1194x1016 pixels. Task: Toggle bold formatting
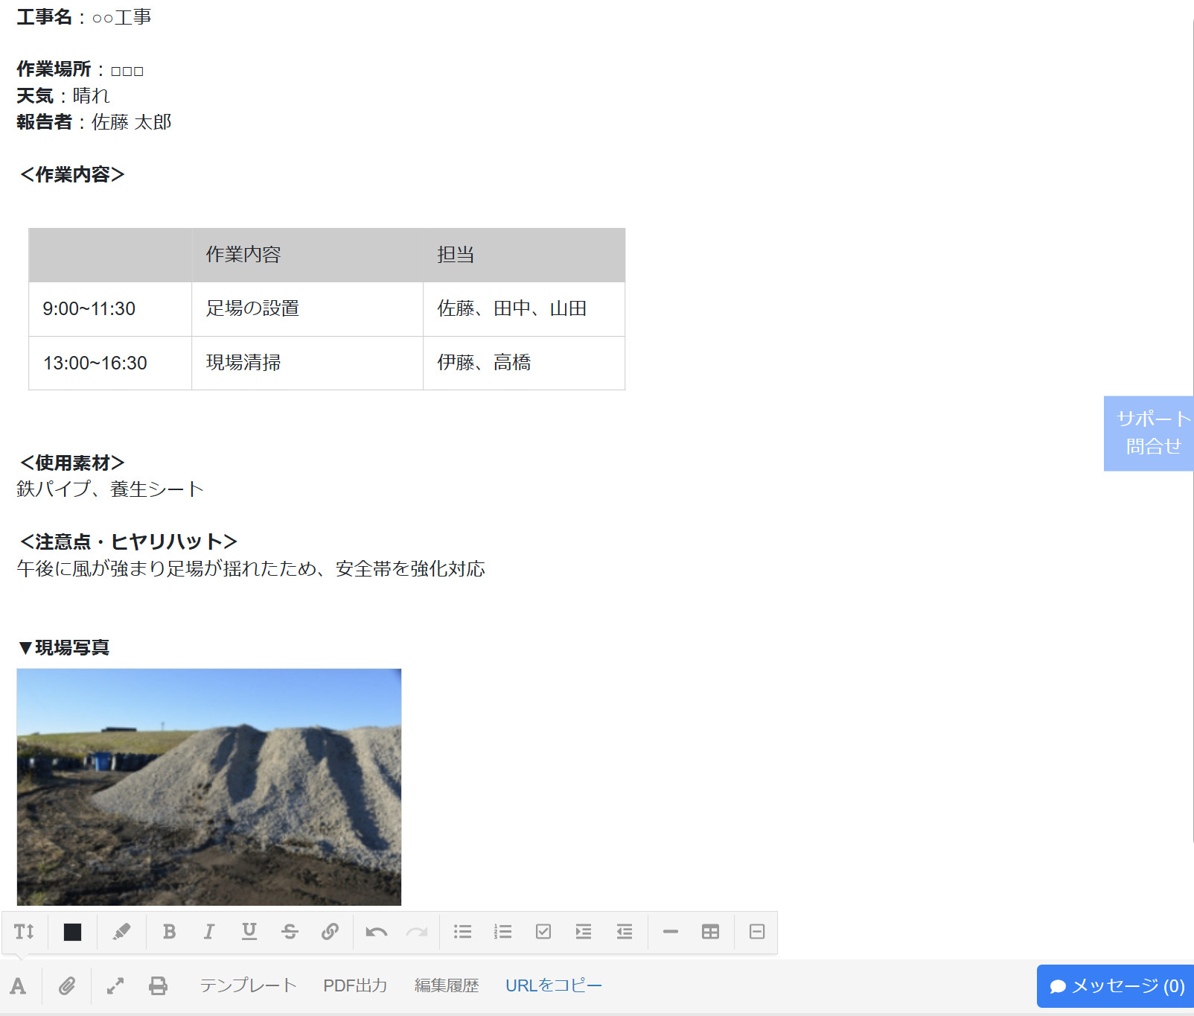coord(169,931)
